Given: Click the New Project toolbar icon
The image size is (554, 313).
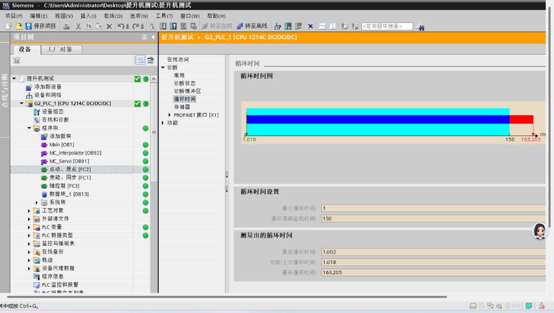Looking at the screenshot, I should pyautogui.click(x=9, y=26).
